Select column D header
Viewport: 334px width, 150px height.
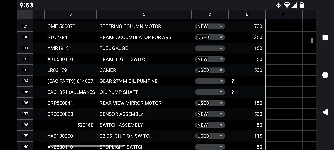[x=210, y=14]
